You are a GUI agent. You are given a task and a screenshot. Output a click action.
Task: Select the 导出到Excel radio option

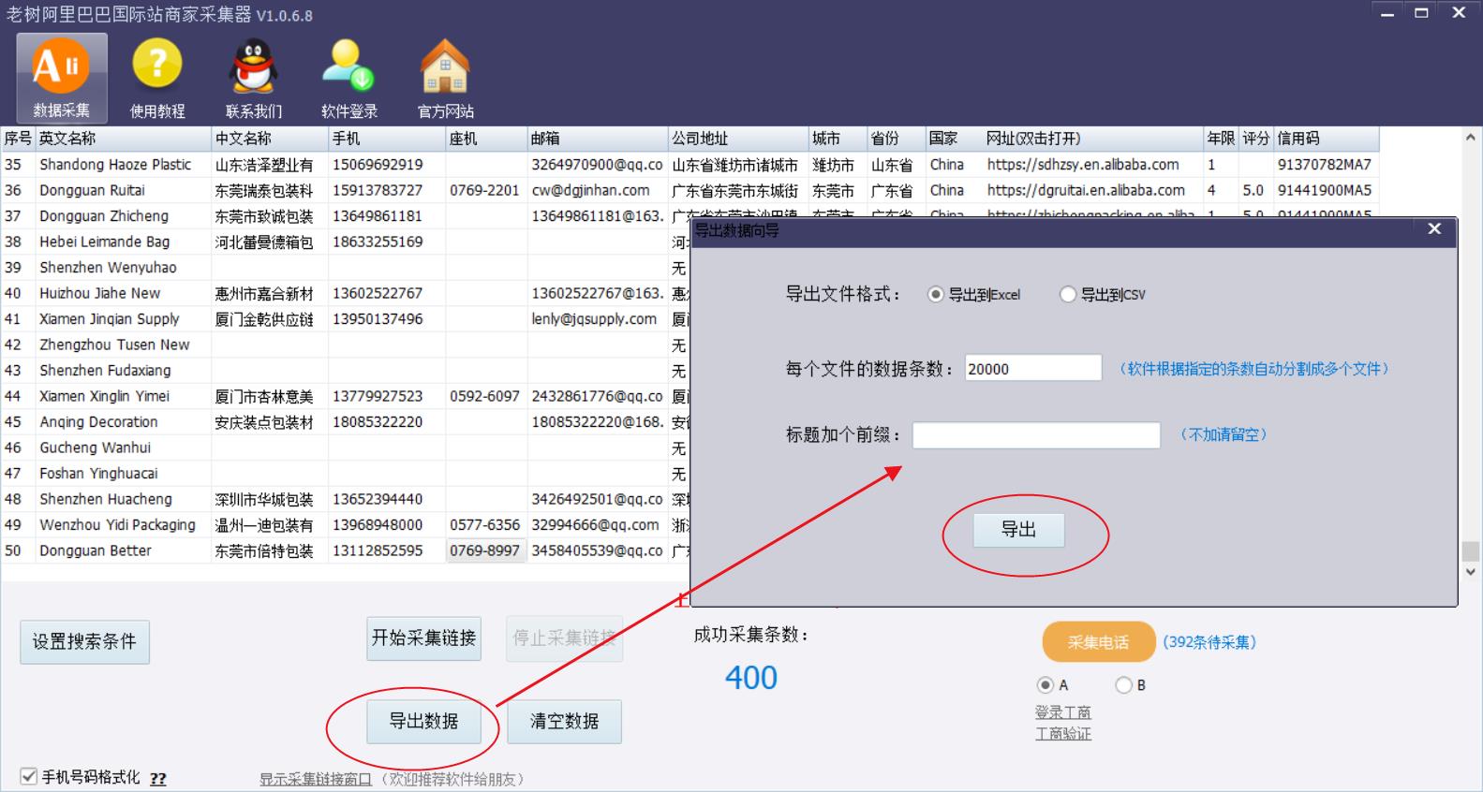(x=935, y=295)
